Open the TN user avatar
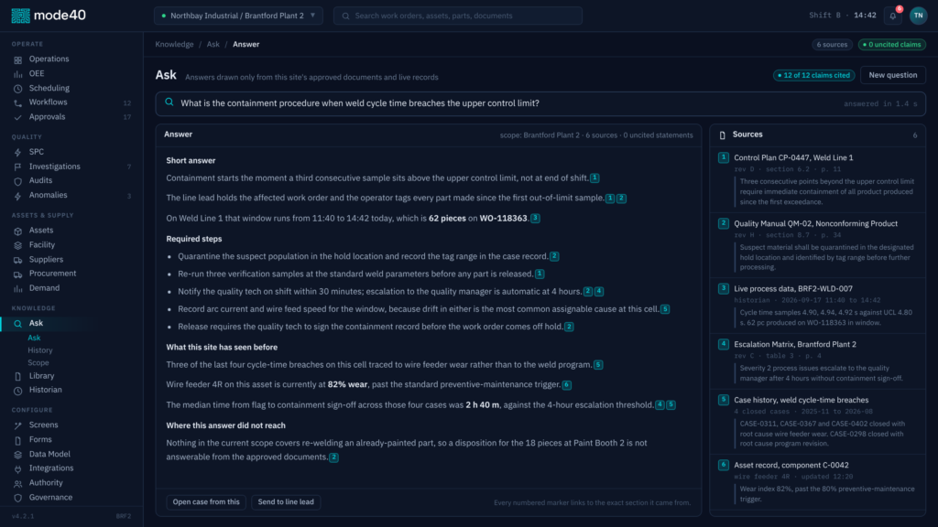This screenshot has width=938, height=527. click(x=918, y=16)
